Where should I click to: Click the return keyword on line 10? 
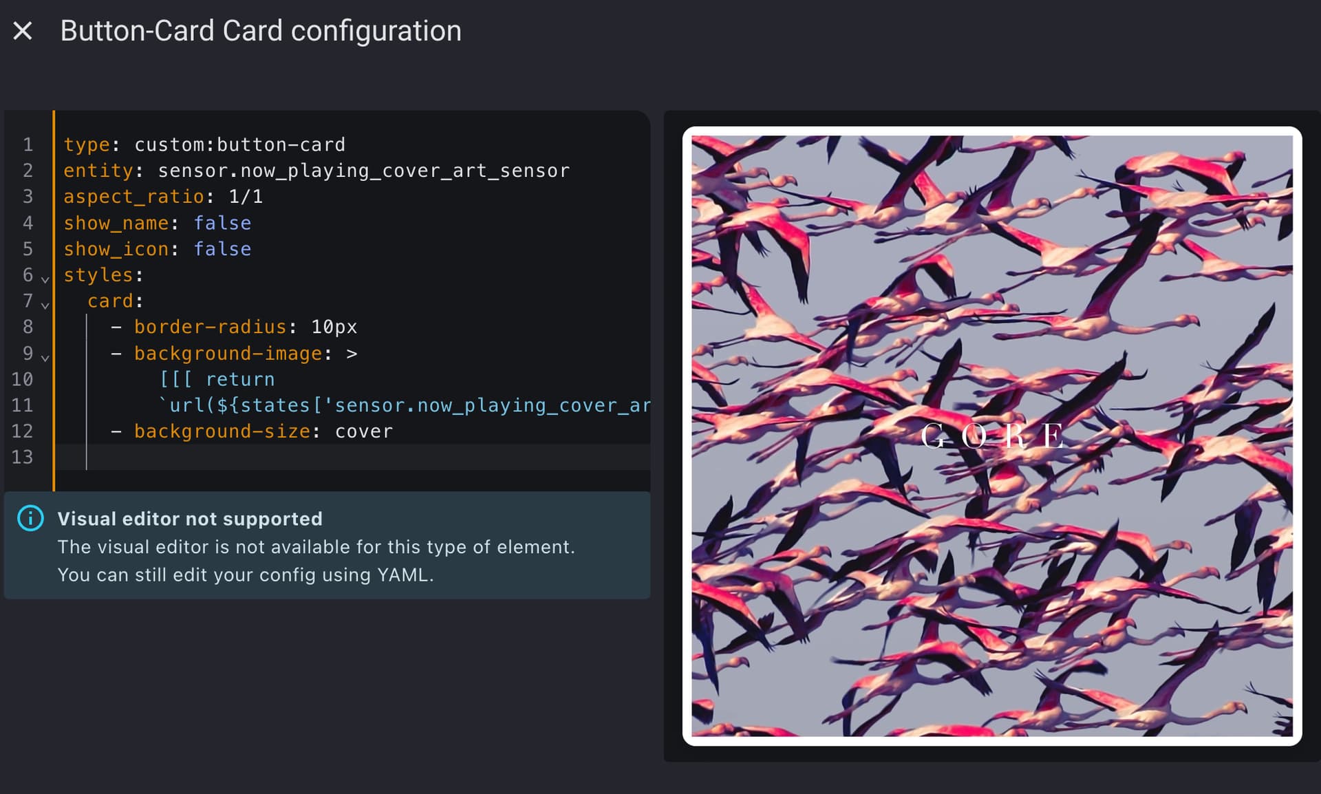pyautogui.click(x=240, y=380)
